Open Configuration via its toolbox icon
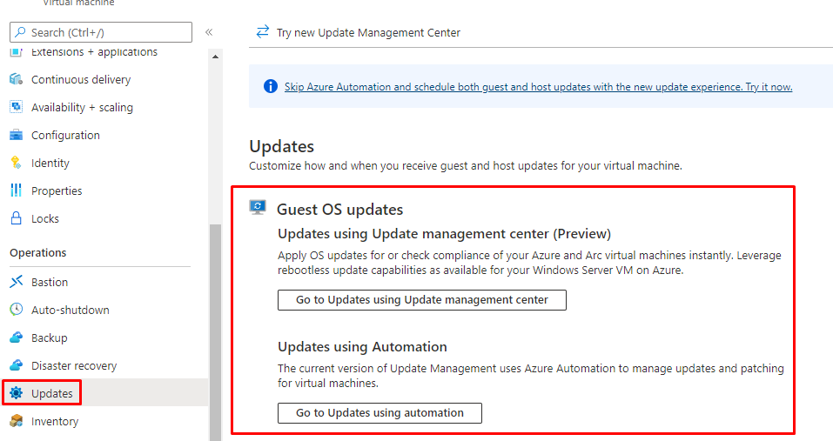 (x=16, y=136)
